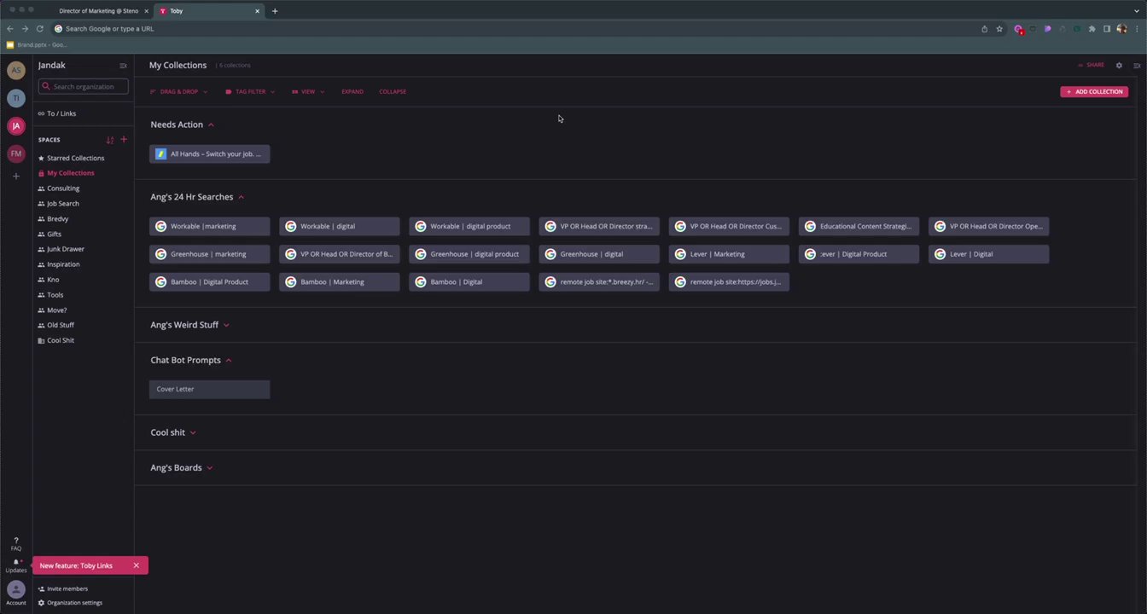Open the All Hands Switch your job card
This screenshot has height=614, width=1147.
209,154
